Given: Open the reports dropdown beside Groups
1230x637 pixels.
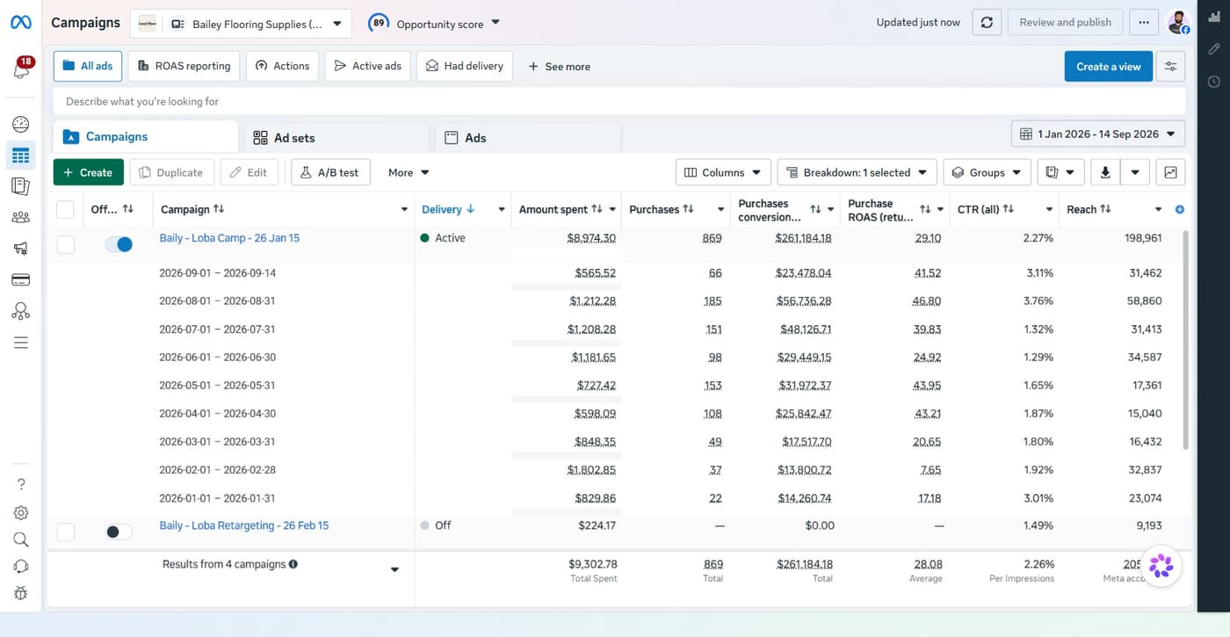Looking at the screenshot, I should pos(1060,172).
